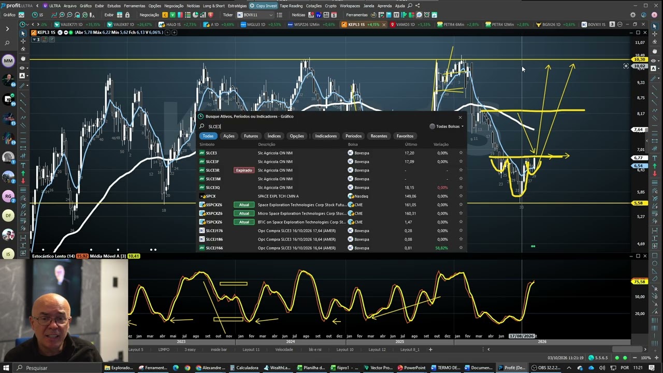Viewport: 663px width, 373px height.
Task: Click the MM avatar in left sidebar
Action: 8,61
